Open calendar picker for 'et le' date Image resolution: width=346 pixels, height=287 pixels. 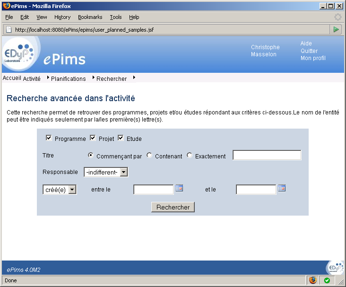(282, 188)
